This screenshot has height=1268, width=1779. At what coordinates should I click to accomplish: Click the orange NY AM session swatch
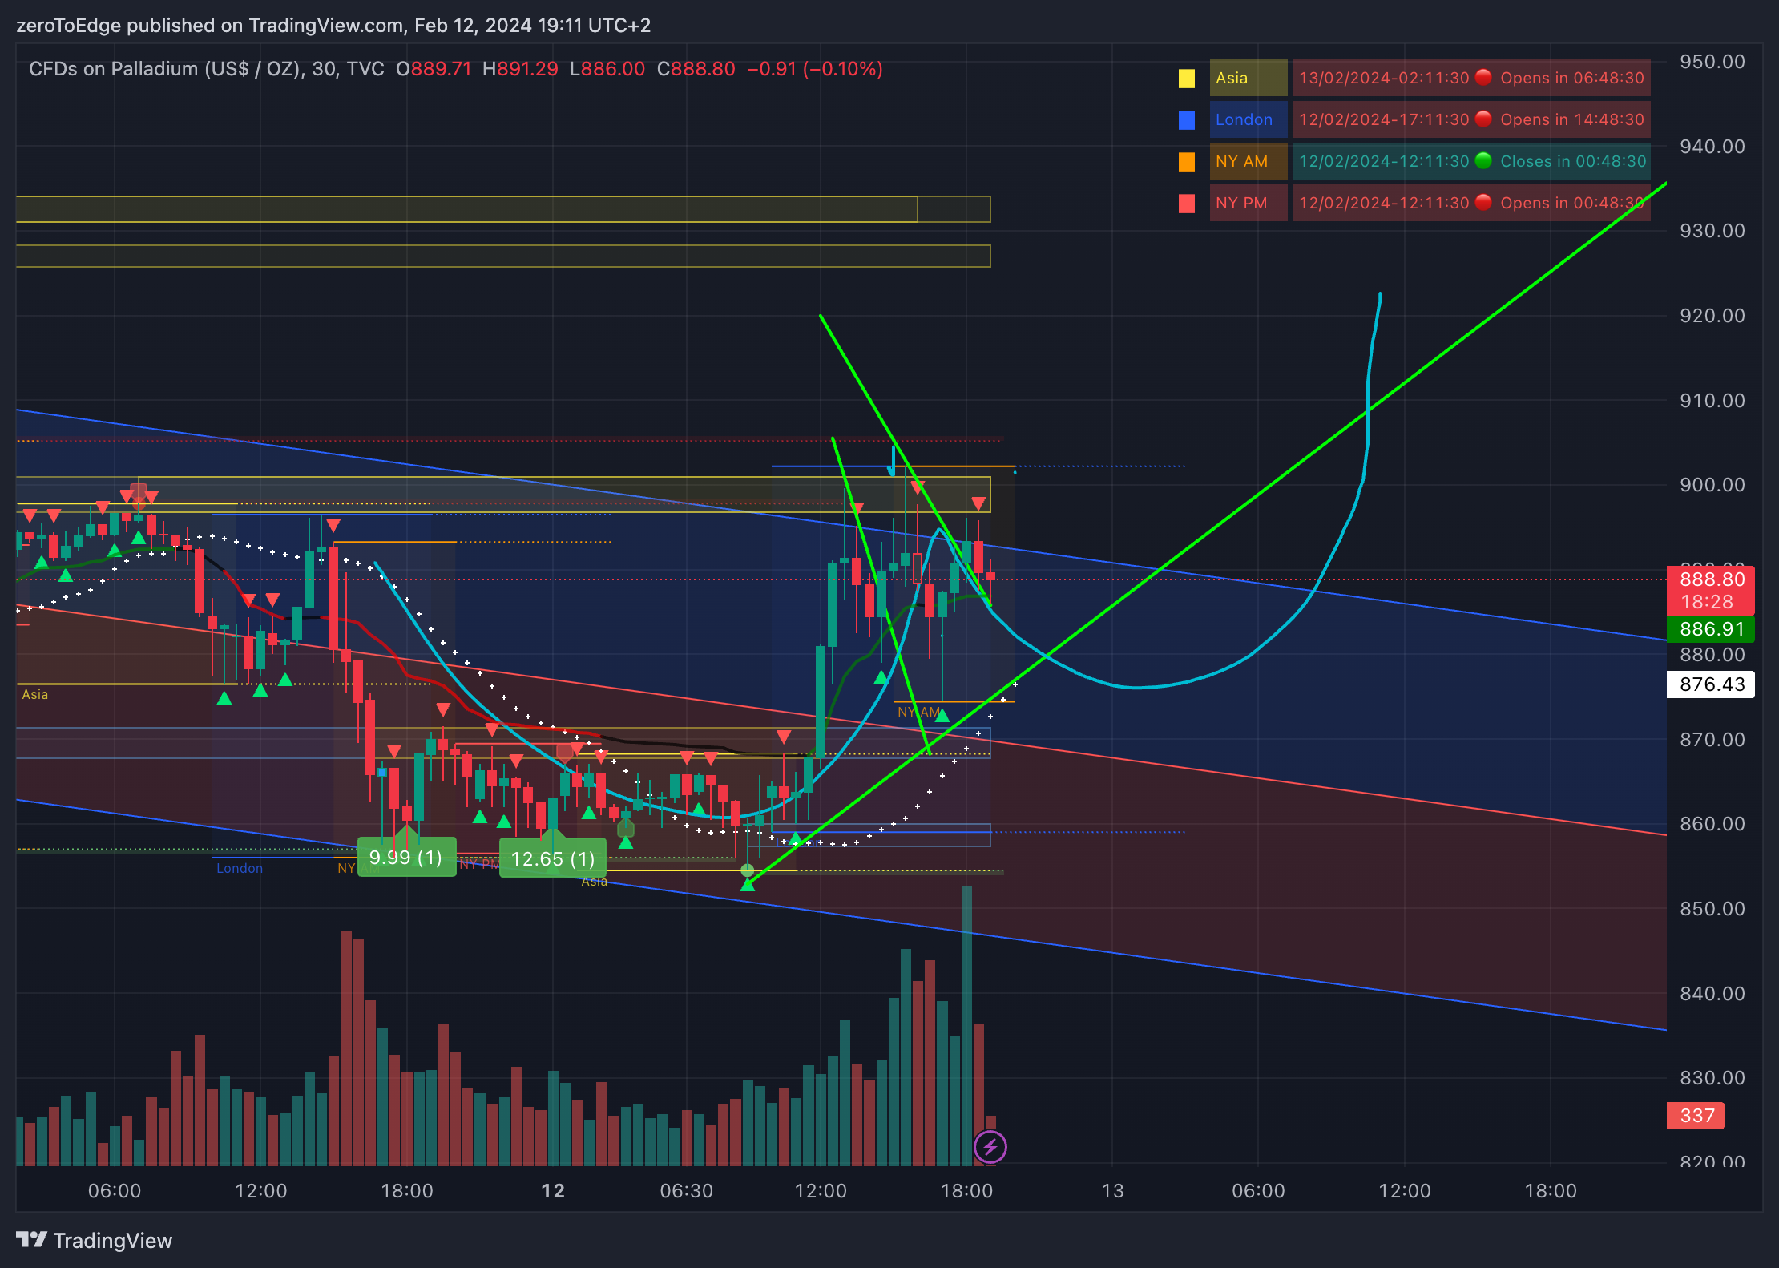(x=1187, y=161)
